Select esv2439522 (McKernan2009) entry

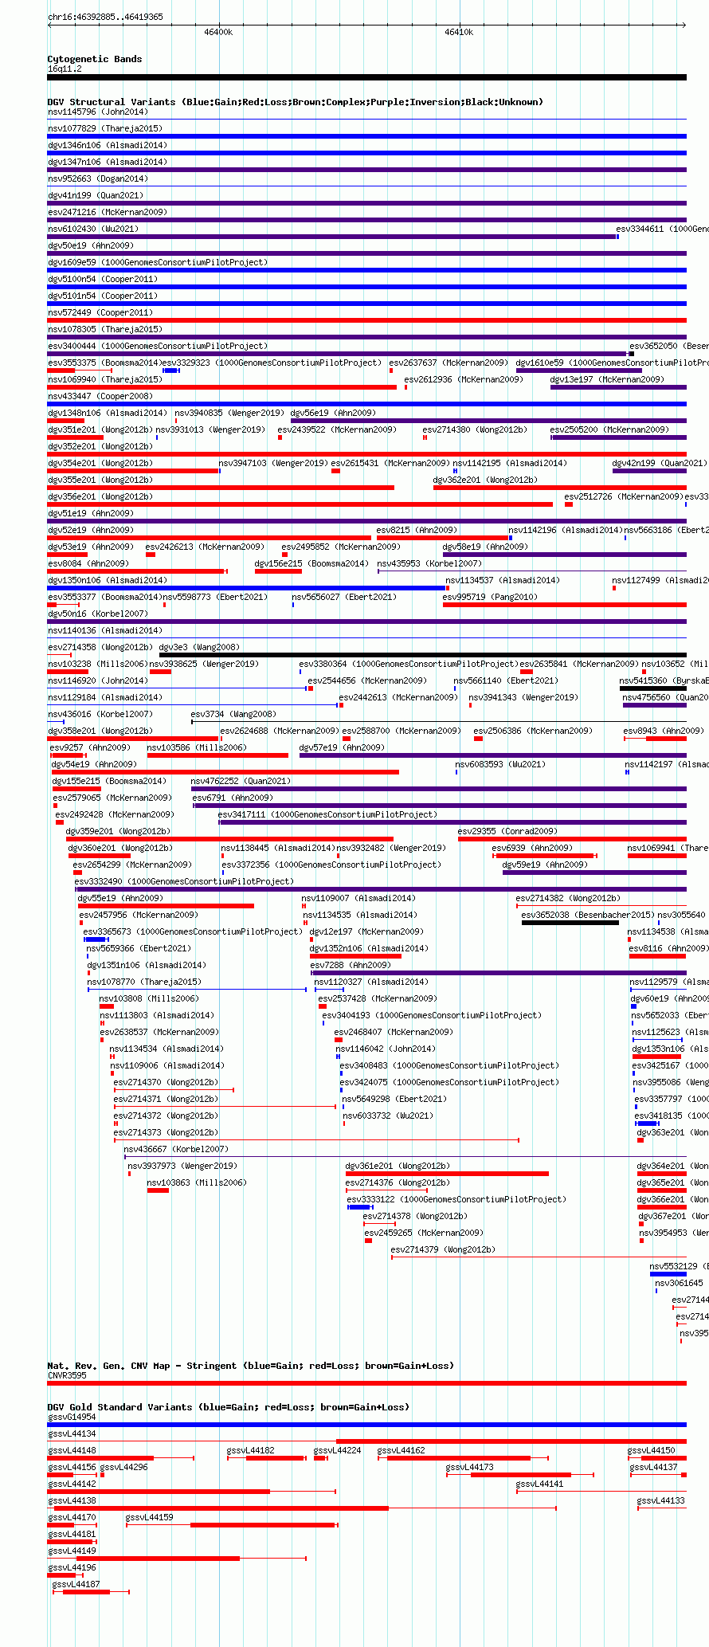[x=337, y=429]
